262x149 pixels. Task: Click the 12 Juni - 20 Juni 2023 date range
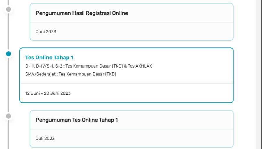click(x=48, y=93)
